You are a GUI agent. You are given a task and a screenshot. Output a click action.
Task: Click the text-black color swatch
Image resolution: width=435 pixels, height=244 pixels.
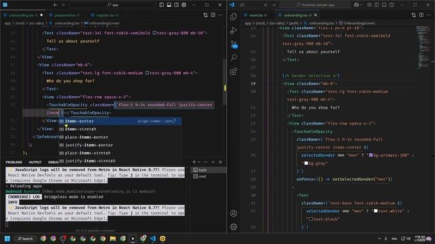click(x=311, y=219)
